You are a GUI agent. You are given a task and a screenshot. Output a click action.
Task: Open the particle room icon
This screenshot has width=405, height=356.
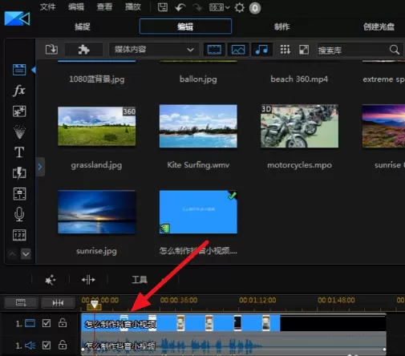pyautogui.click(x=19, y=131)
